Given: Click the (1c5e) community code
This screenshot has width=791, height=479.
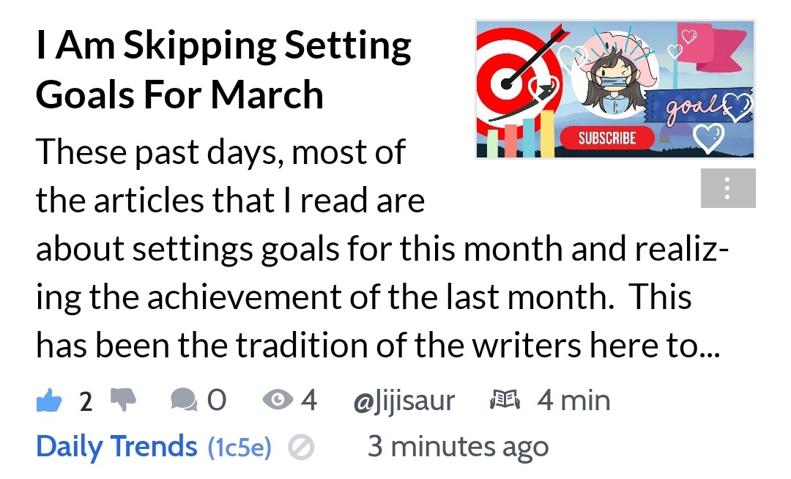Looking at the screenshot, I should 239,448.
